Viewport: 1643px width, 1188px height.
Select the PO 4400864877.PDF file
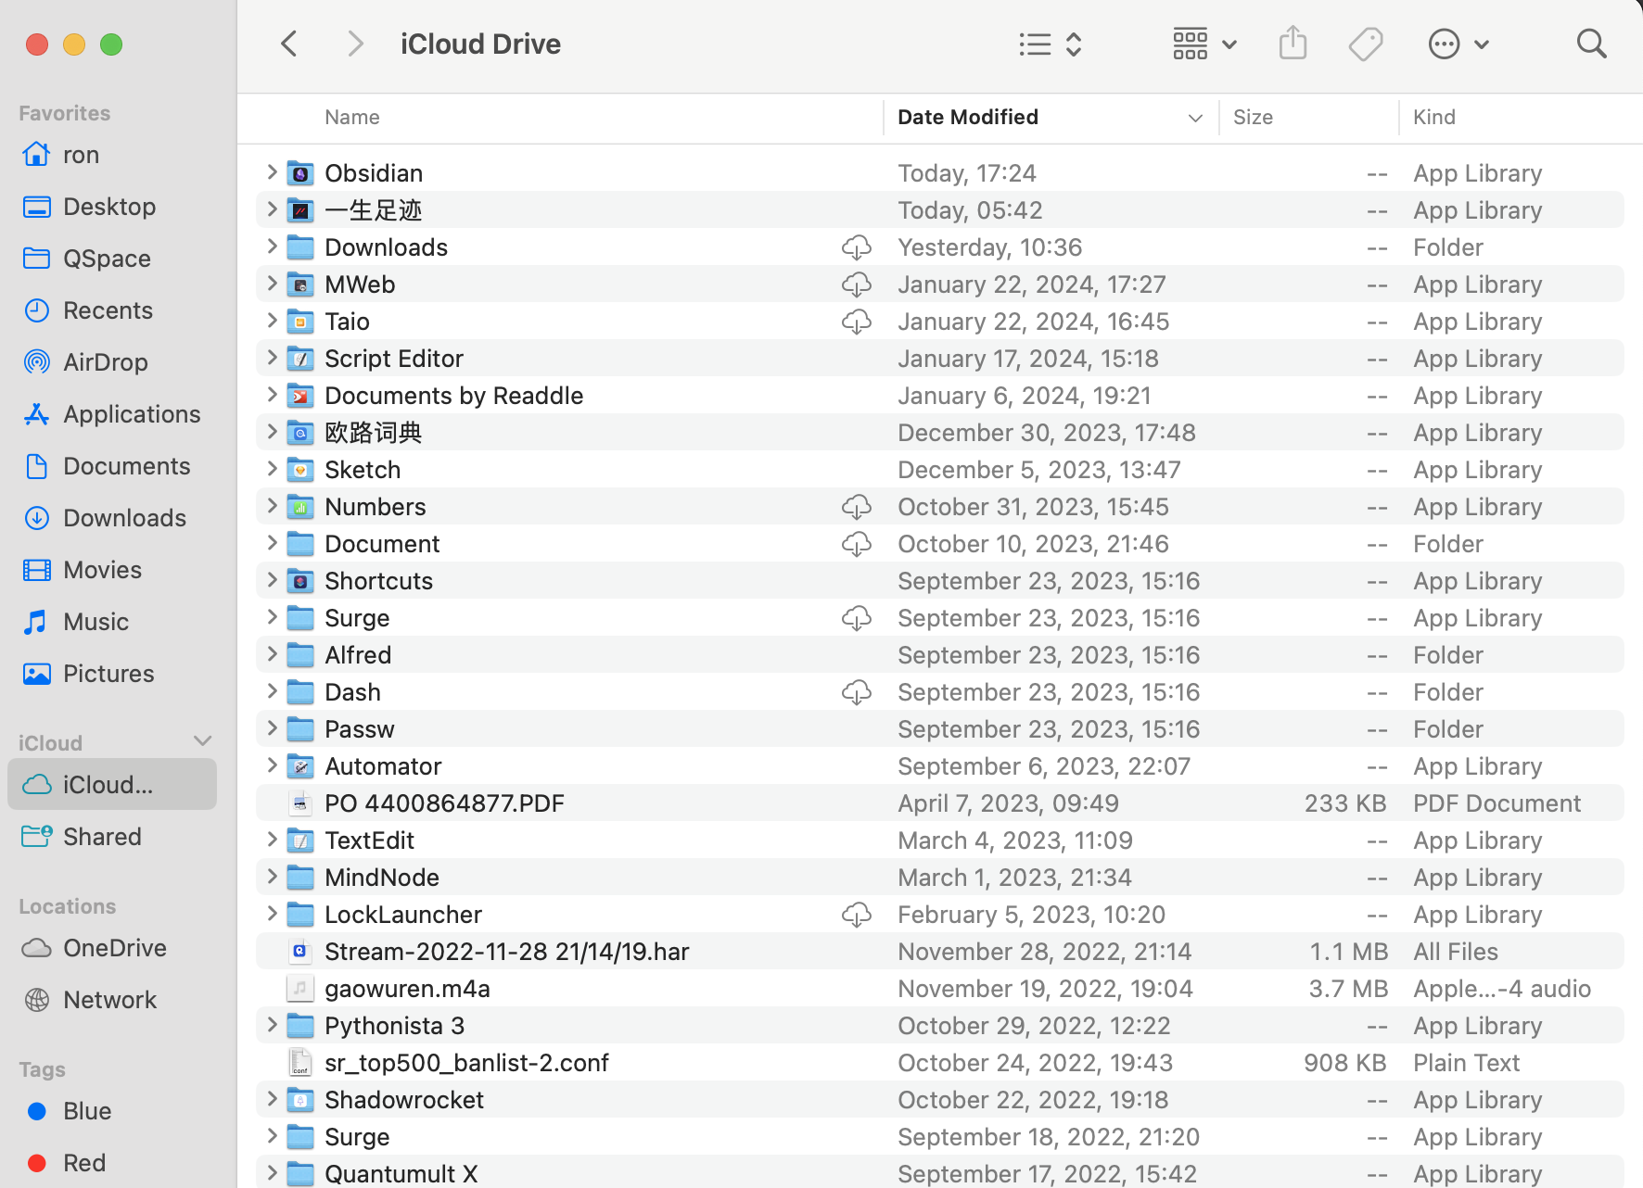tap(940, 803)
